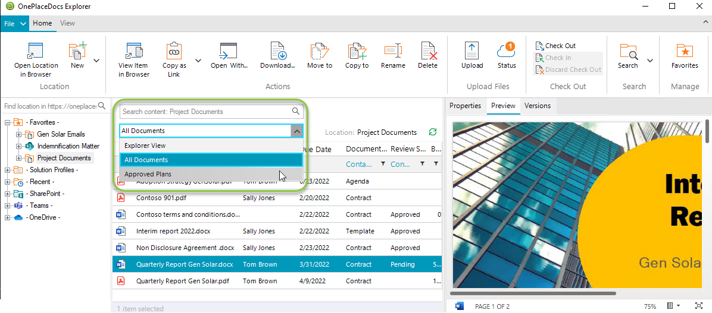Screen dimensions: 712x313
Task: Expand the Search dropdown arrow
Action: tap(650, 60)
